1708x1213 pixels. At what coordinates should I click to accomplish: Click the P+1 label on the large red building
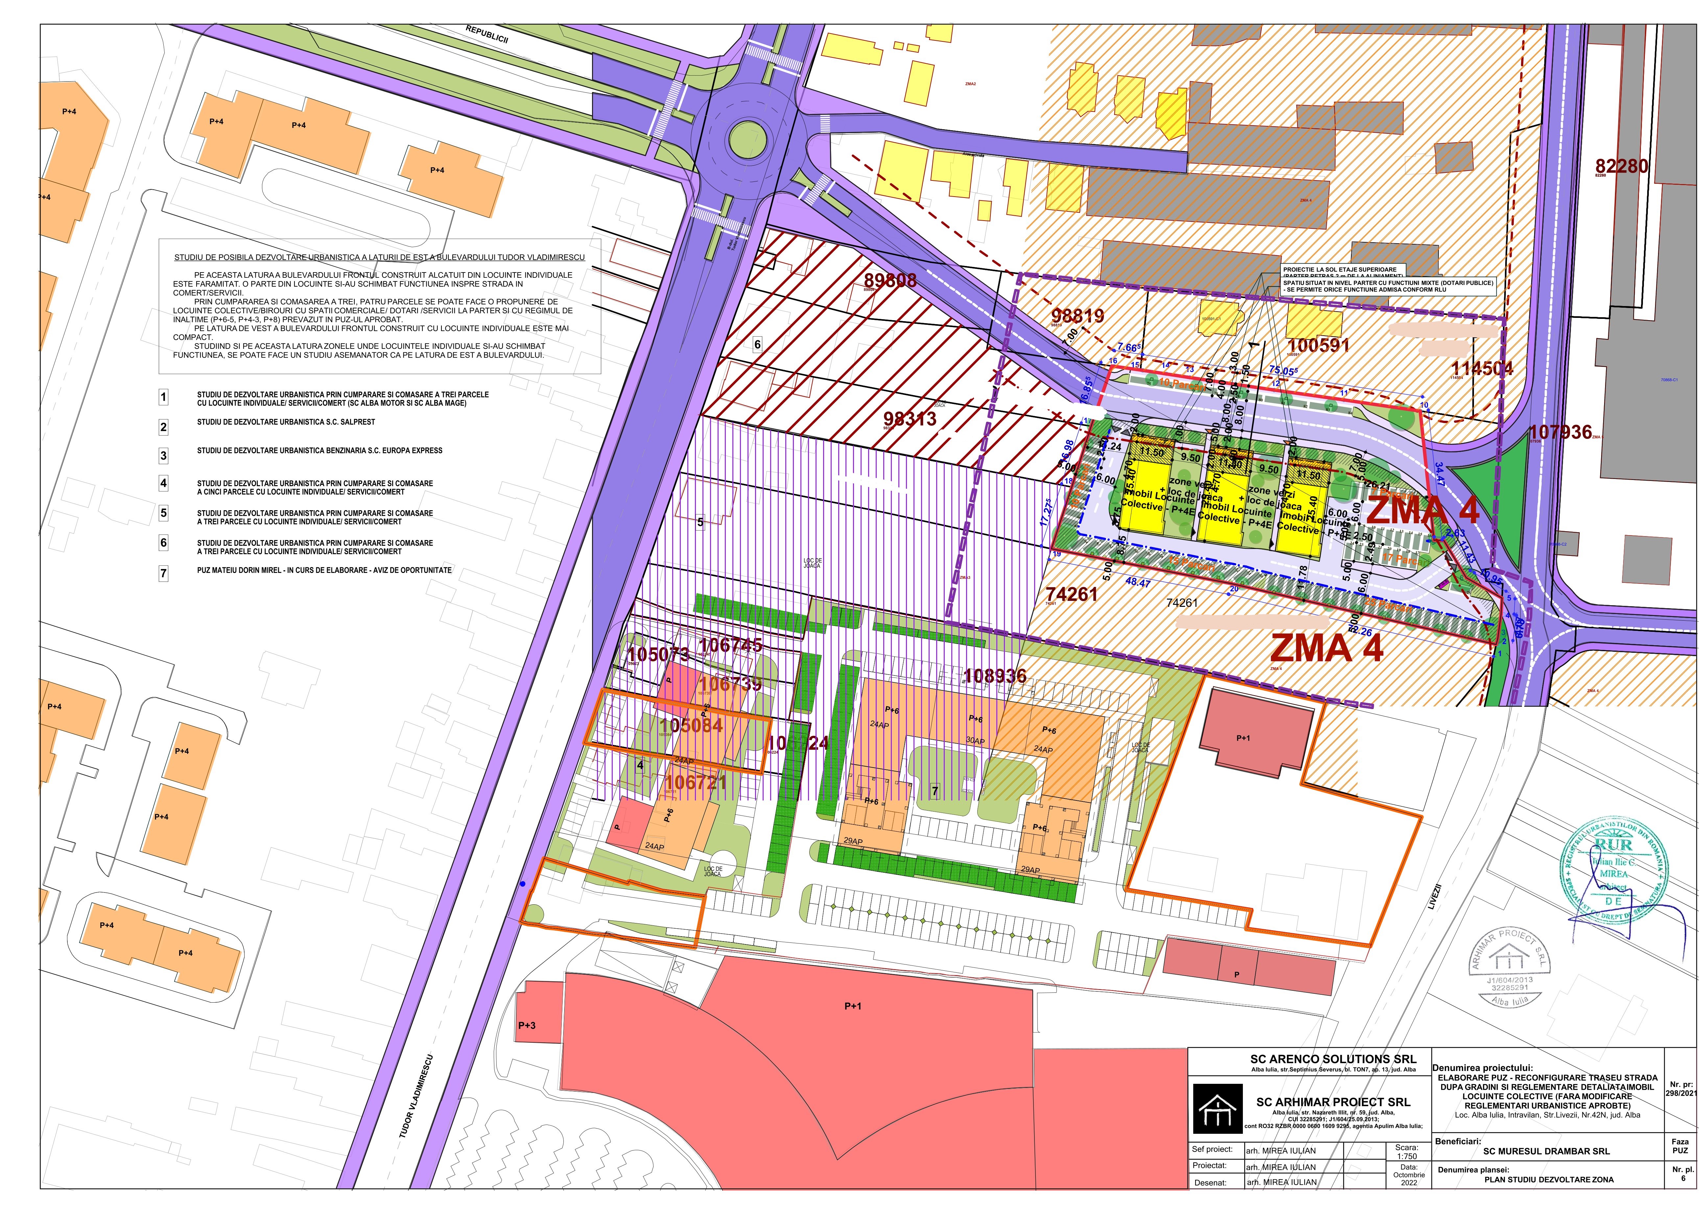(853, 1006)
